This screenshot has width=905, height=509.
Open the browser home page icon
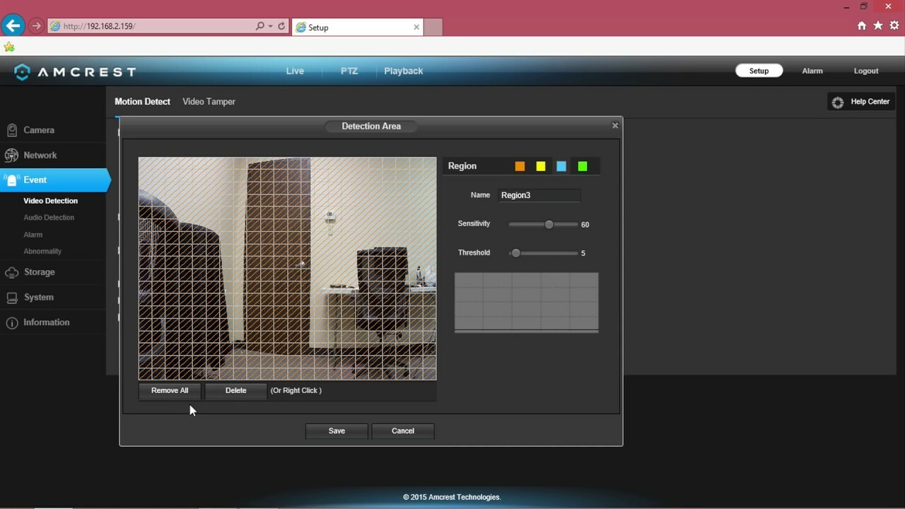click(861, 26)
